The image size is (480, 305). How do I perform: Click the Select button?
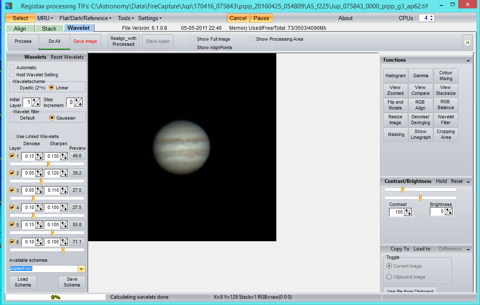click(20, 18)
